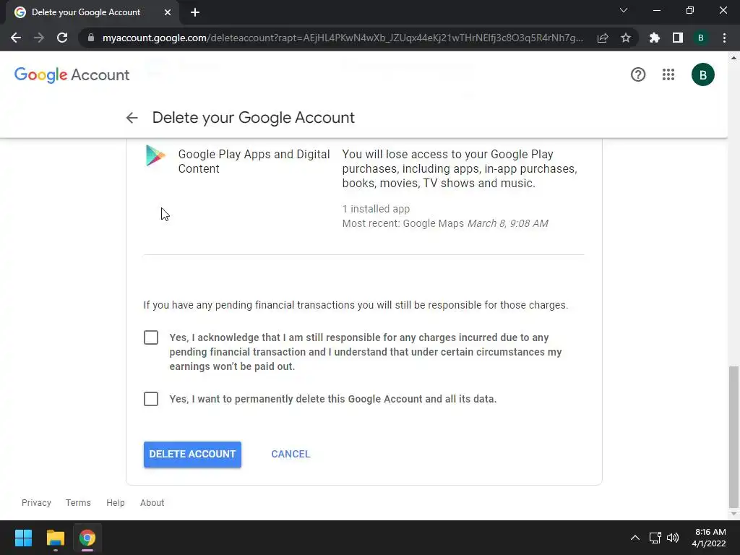Open the About footer link
740x555 pixels.
coord(152,503)
